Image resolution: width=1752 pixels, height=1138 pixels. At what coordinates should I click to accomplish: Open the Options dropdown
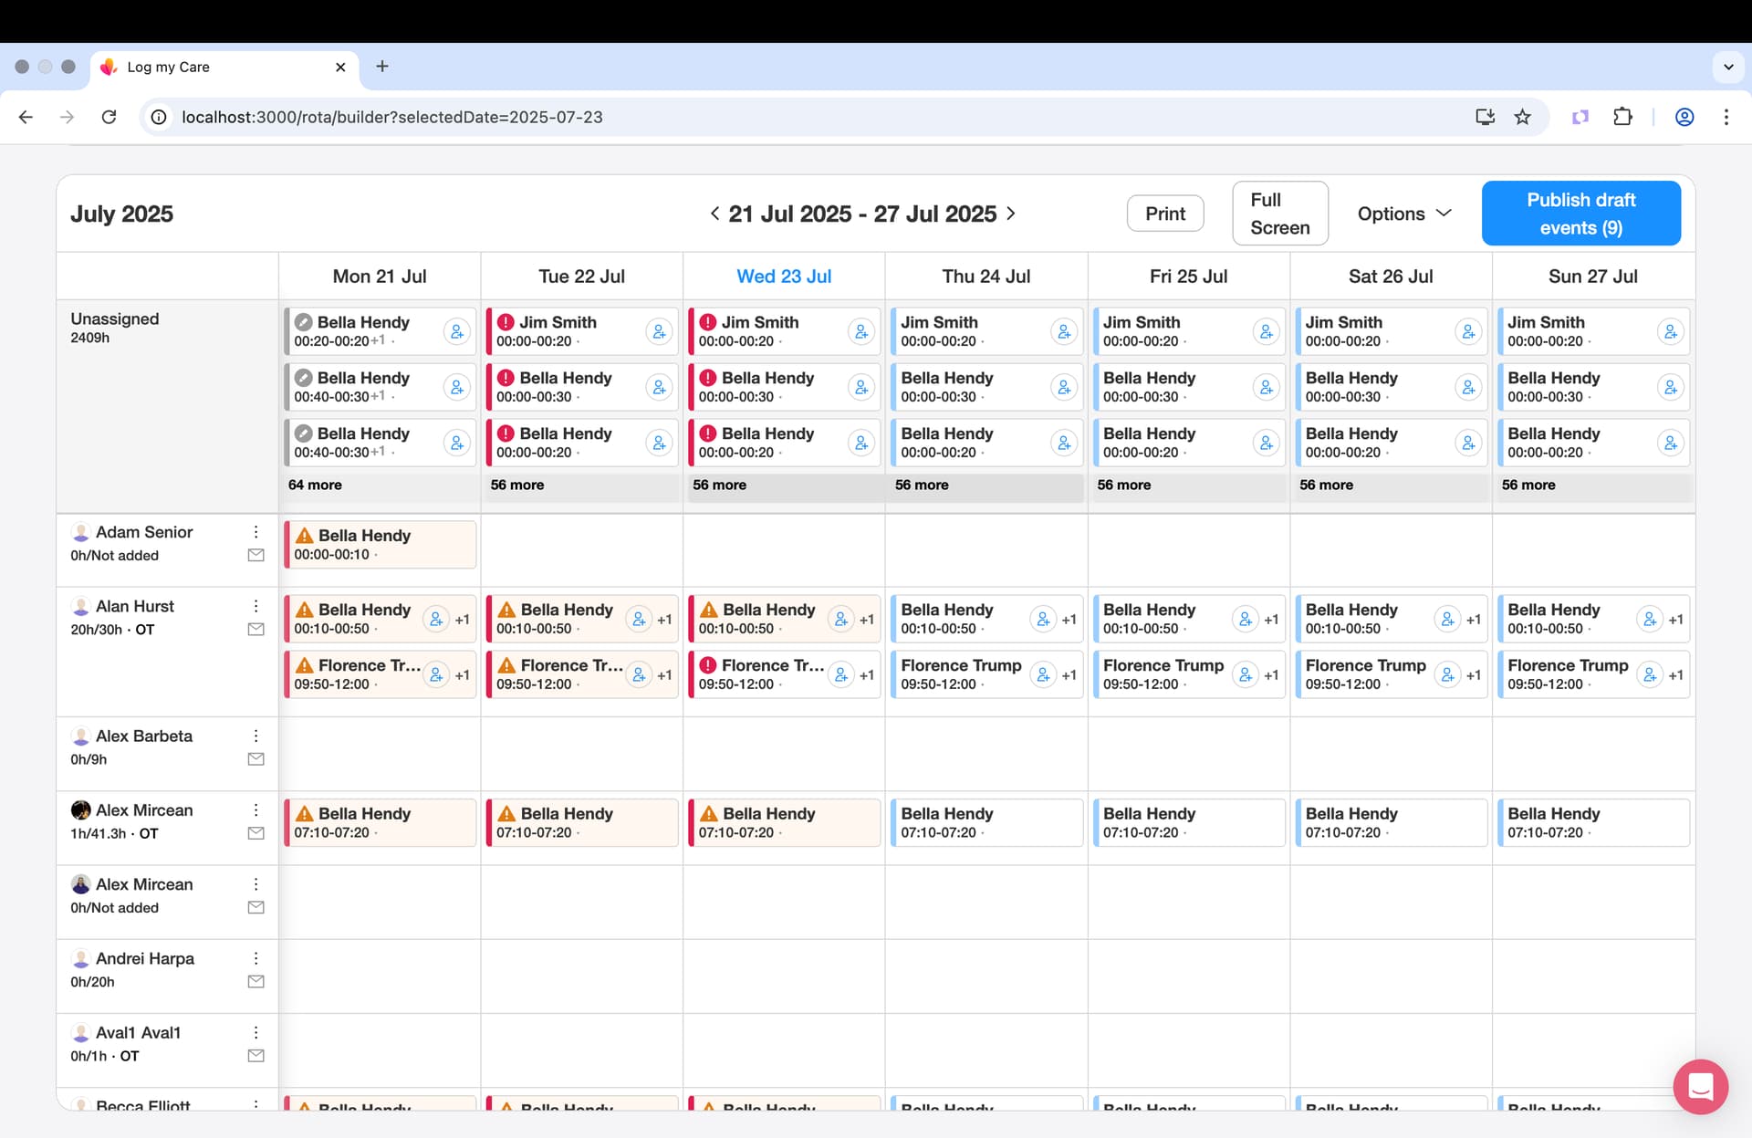[x=1403, y=214]
